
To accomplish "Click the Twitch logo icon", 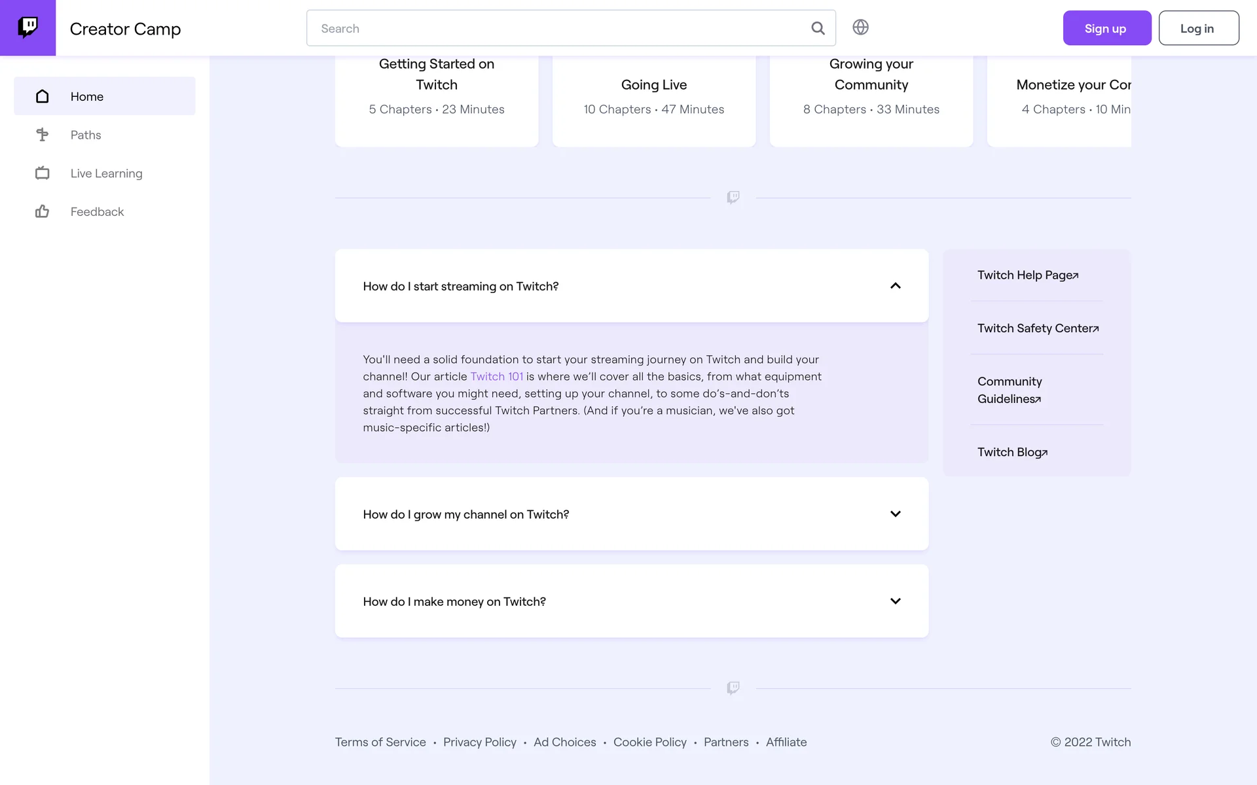I will point(27,27).
